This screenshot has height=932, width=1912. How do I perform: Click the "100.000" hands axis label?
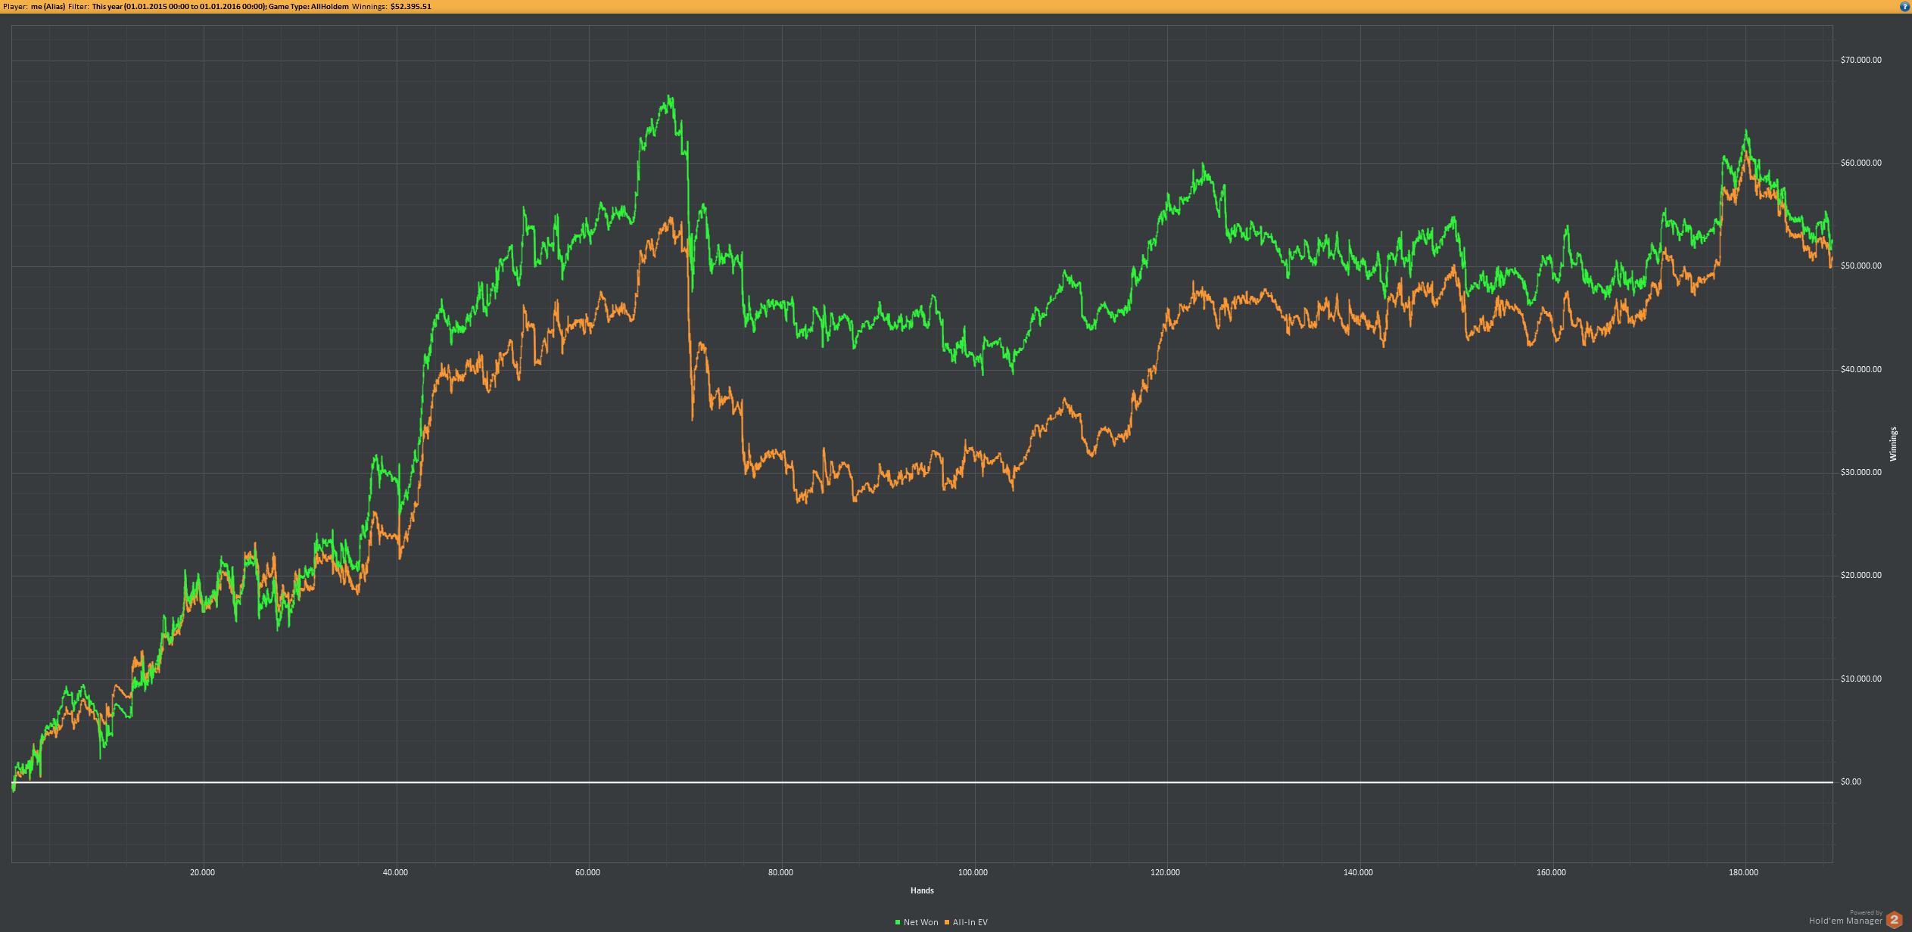(973, 872)
